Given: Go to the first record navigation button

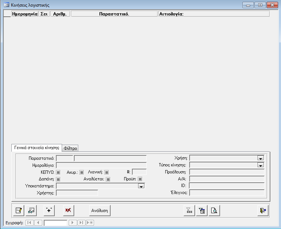Looking at the screenshot, I should click(x=29, y=223).
